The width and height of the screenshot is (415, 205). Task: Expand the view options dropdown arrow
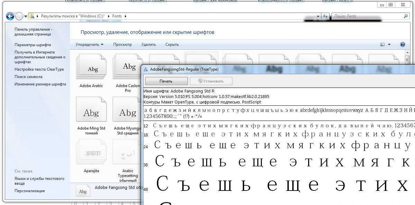pyautogui.click(x=389, y=44)
